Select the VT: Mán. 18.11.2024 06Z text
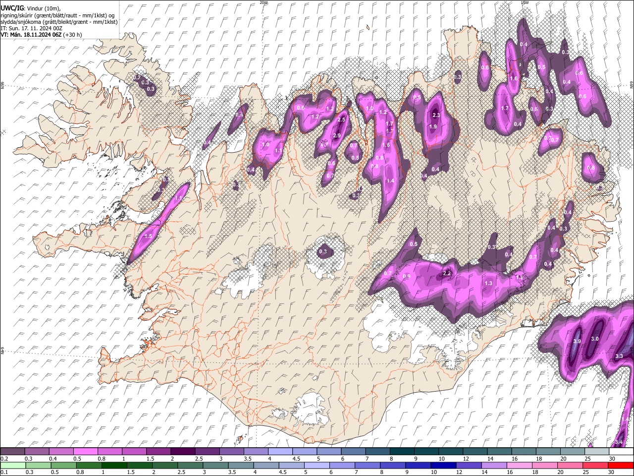This screenshot has width=634, height=476. click(31, 35)
